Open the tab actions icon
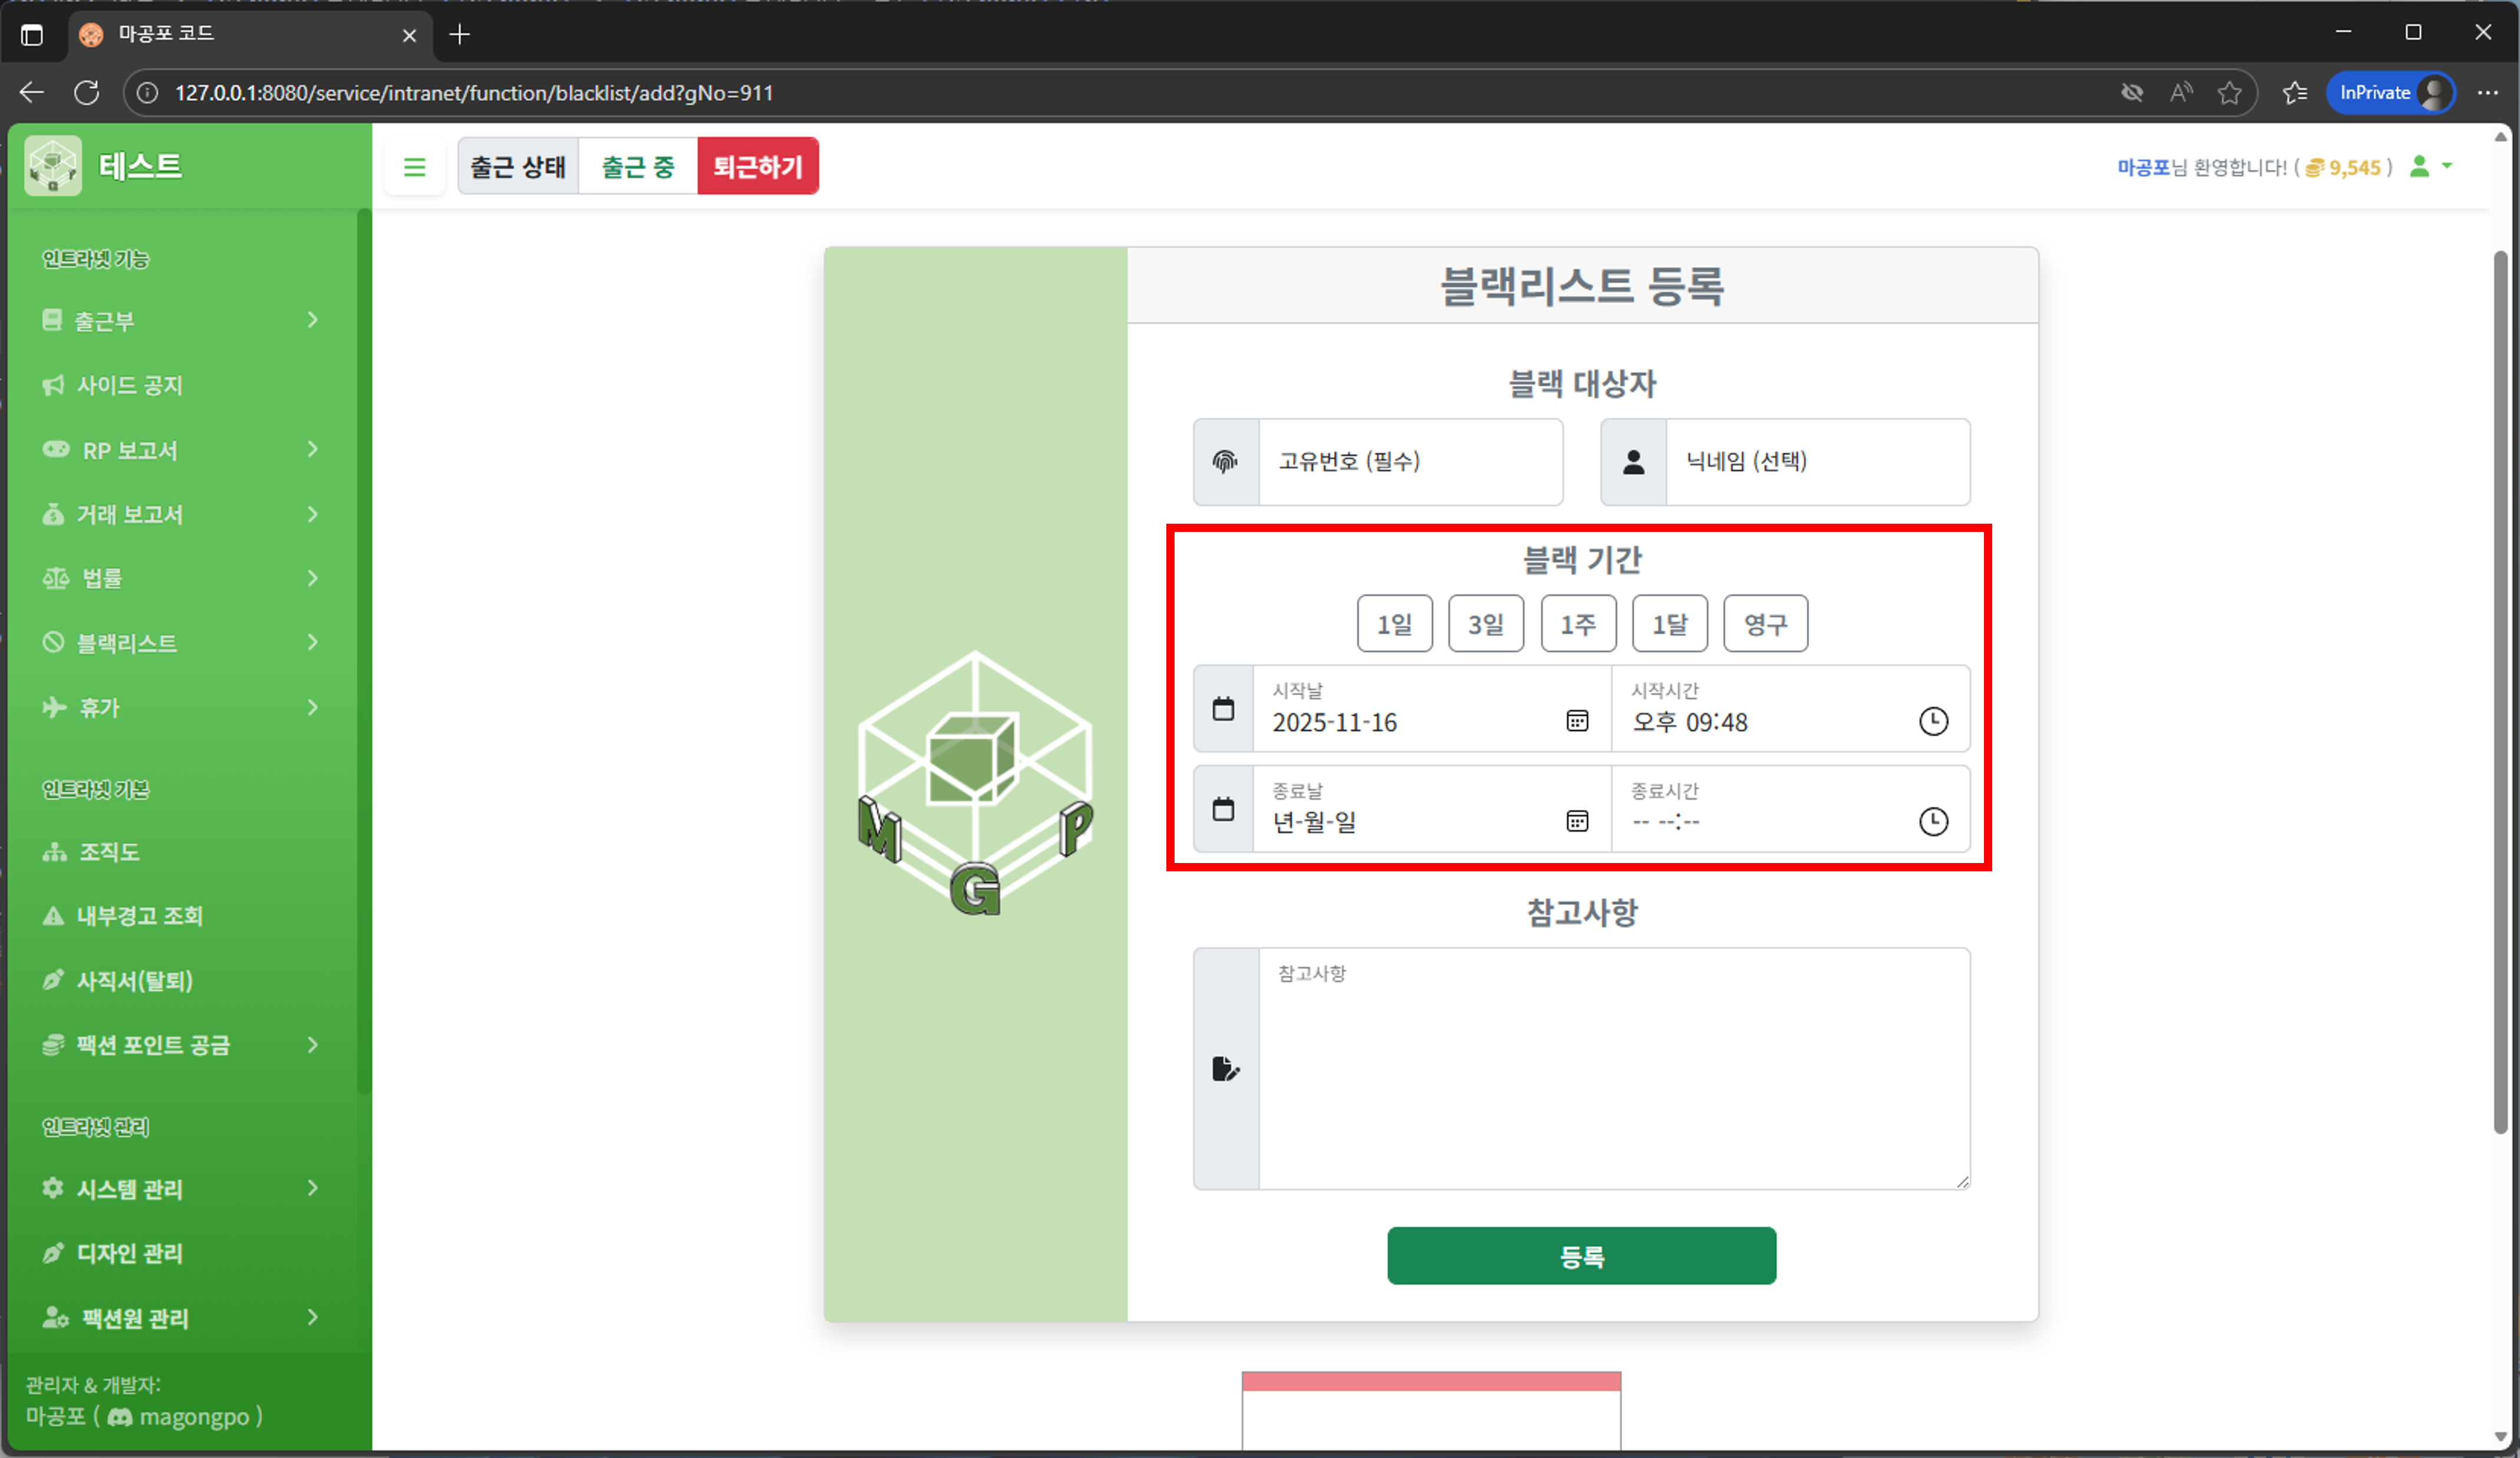 click(x=32, y=35)
